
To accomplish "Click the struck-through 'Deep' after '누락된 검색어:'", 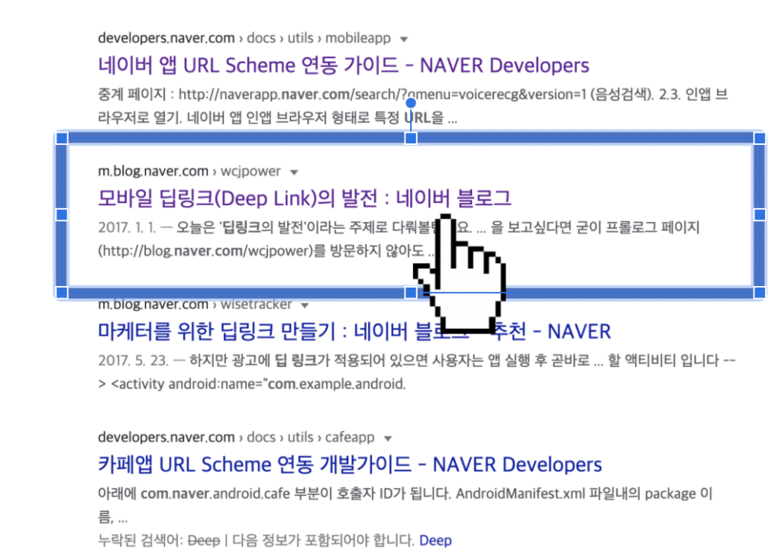I will pyautogui.click(x=203, y=541).
